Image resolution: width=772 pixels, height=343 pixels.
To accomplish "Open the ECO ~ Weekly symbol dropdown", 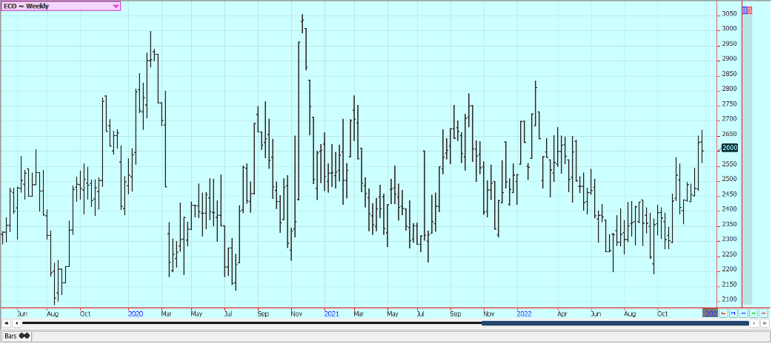I will (61, 6).
